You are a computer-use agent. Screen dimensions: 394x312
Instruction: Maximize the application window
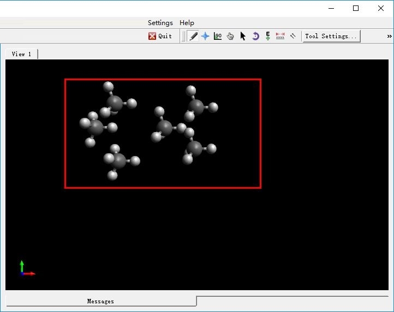point(356,8)
